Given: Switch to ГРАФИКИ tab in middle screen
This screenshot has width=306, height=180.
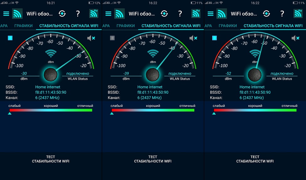Looking at the screenshot, I should pos(126,26).
